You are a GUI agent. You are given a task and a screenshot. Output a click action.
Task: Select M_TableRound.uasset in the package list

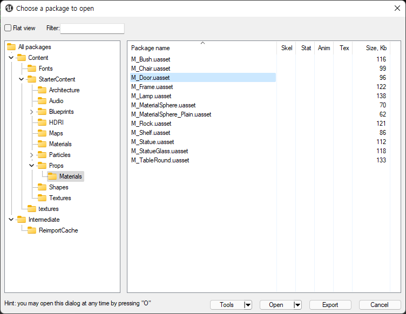tap(160, 160)
